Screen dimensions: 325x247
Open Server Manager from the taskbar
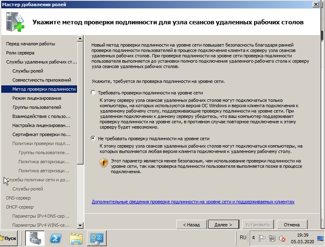(35, 238)
